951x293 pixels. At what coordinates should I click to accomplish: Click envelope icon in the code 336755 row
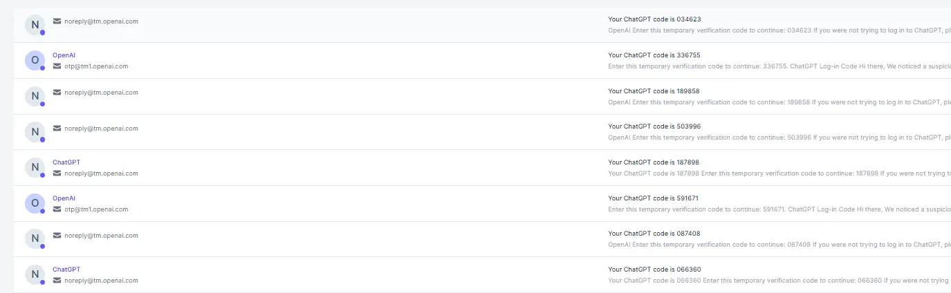pyautogui.click(x=57, y=66)
